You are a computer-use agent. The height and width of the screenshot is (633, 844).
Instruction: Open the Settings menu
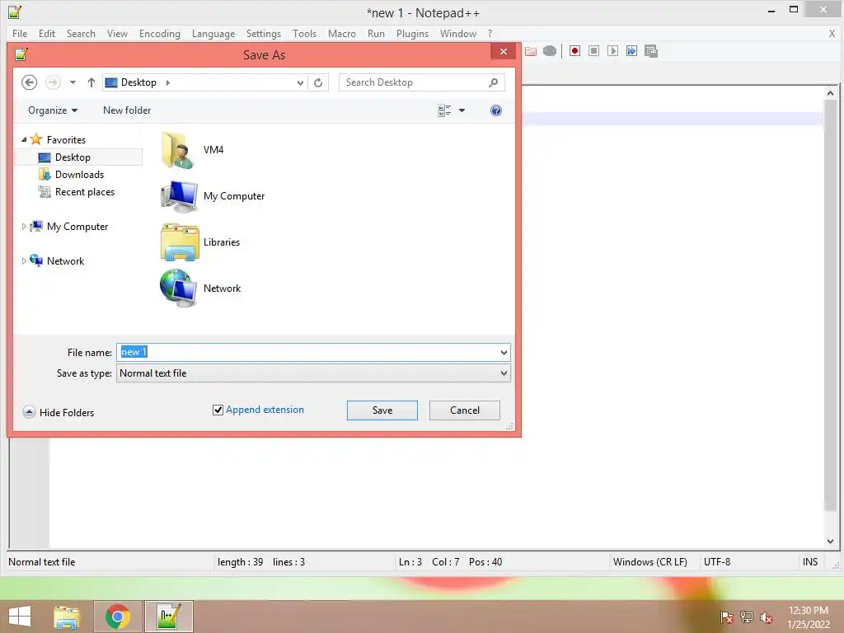[263, 33]
